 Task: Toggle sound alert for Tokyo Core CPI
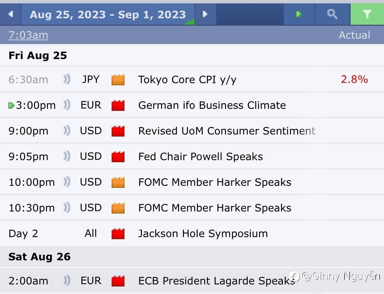67,80
